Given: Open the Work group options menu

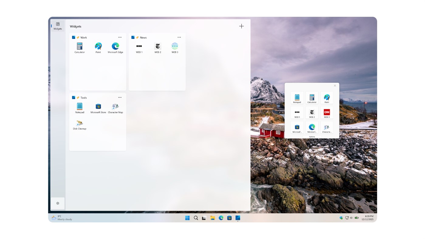Looking at the screenshot, I should click(120, 37).
